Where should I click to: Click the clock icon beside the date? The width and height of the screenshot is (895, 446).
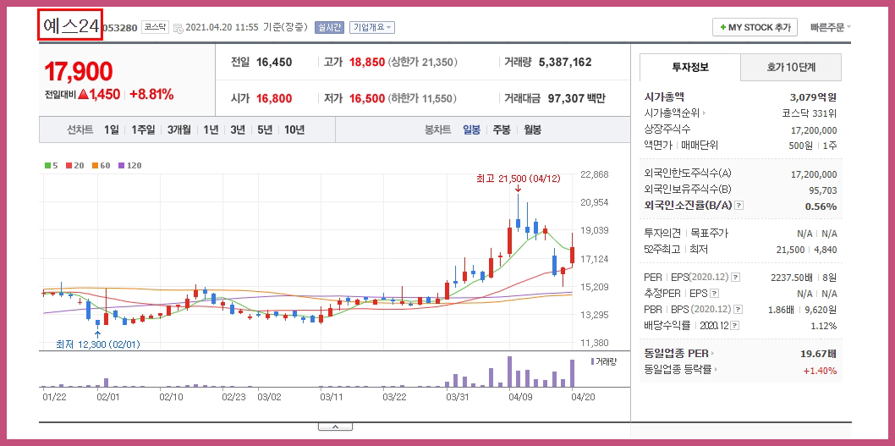(x=178, y=27)
